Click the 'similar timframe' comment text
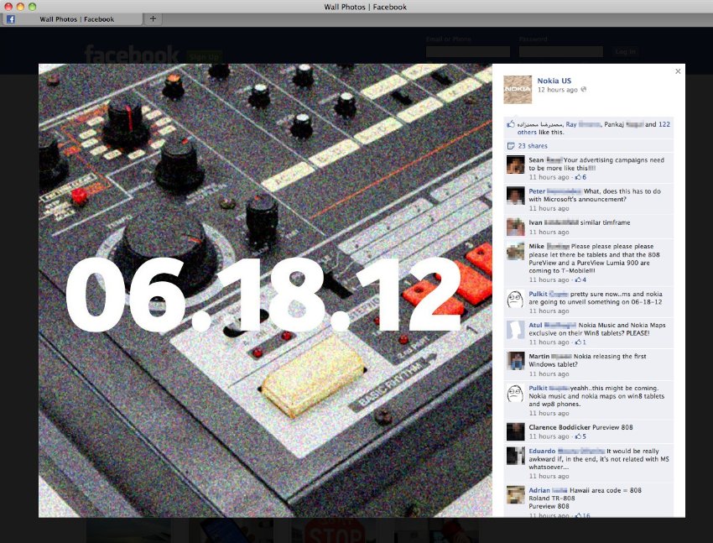713x543 pixels. pos(606,223)
